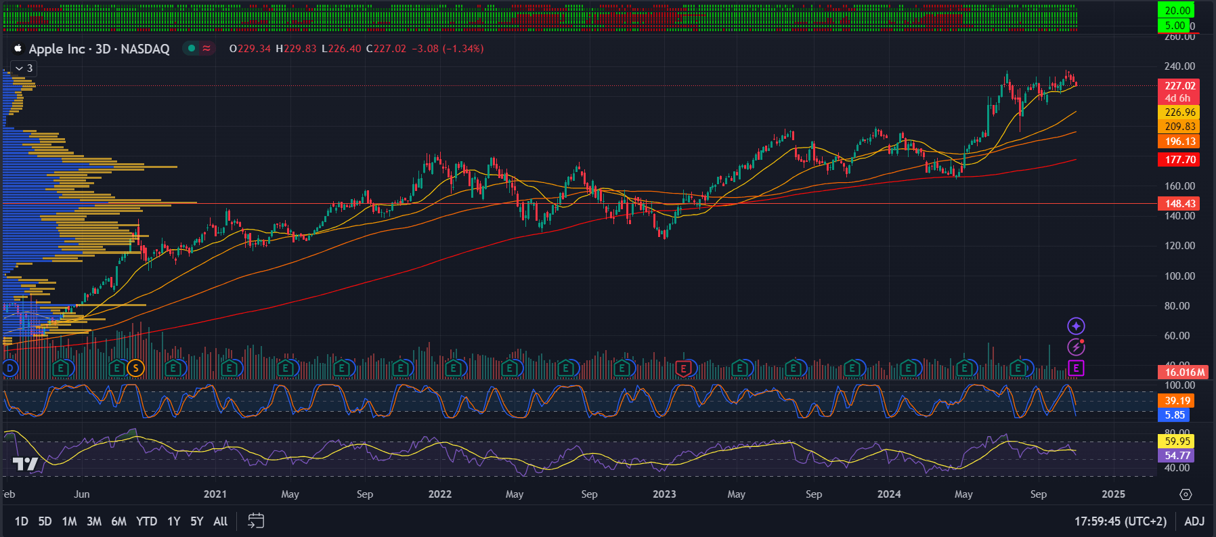Toggle the ADJ adjusted data button
Image resolution: width=1216 pixels, height=537 pixels.
click(x=1194, y=521)
